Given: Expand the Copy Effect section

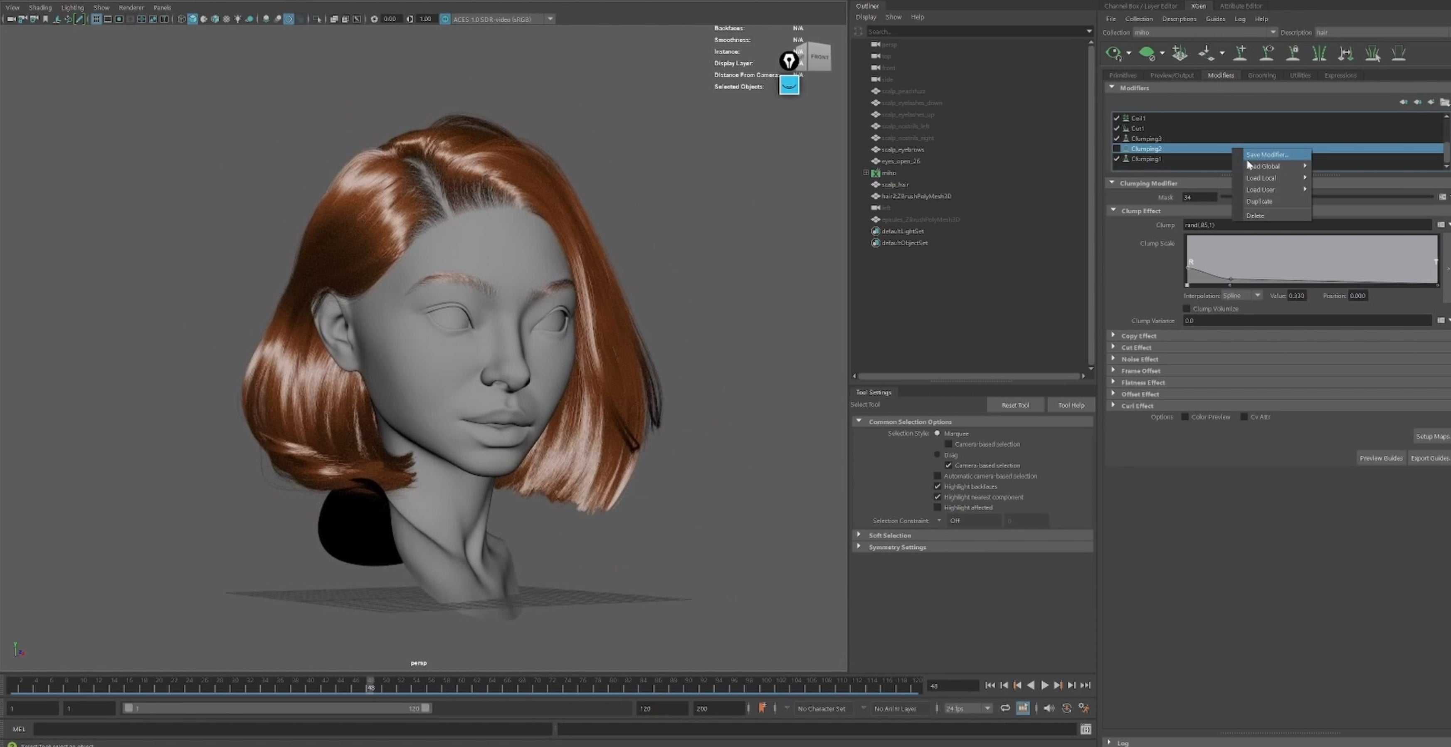Looking at the screenshot, I should 1113,335.
